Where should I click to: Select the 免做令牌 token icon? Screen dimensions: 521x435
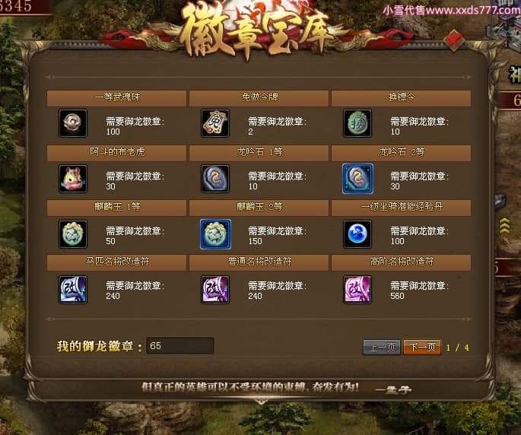(215, 123)
